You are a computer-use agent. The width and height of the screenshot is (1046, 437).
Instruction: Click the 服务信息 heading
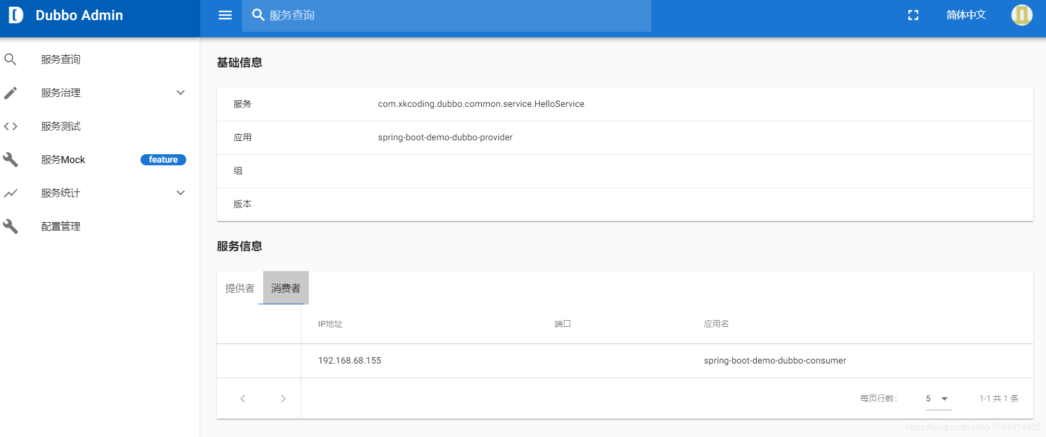(x=240, y=246)
